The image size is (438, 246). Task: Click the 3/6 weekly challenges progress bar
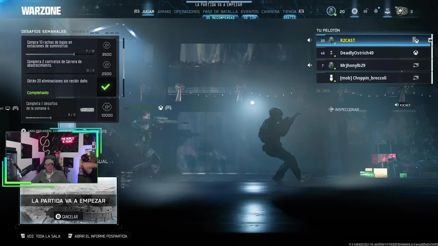click(x=51, y=118)
